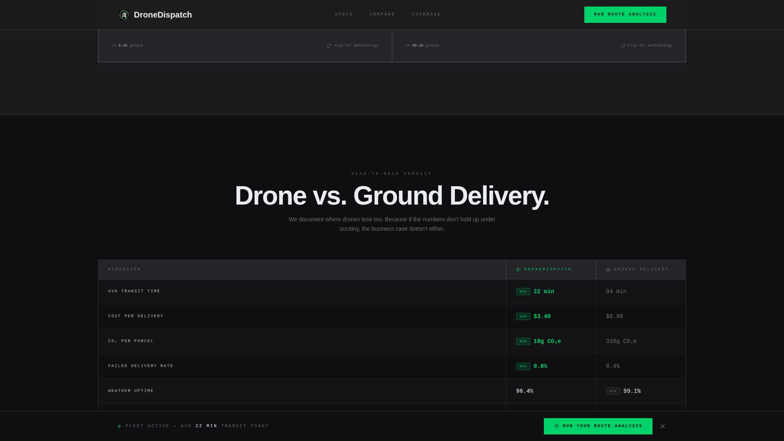This screenshot has width=784, height=441.
Task: Click the $8.90 ground cost value
Action: (615, 316)
